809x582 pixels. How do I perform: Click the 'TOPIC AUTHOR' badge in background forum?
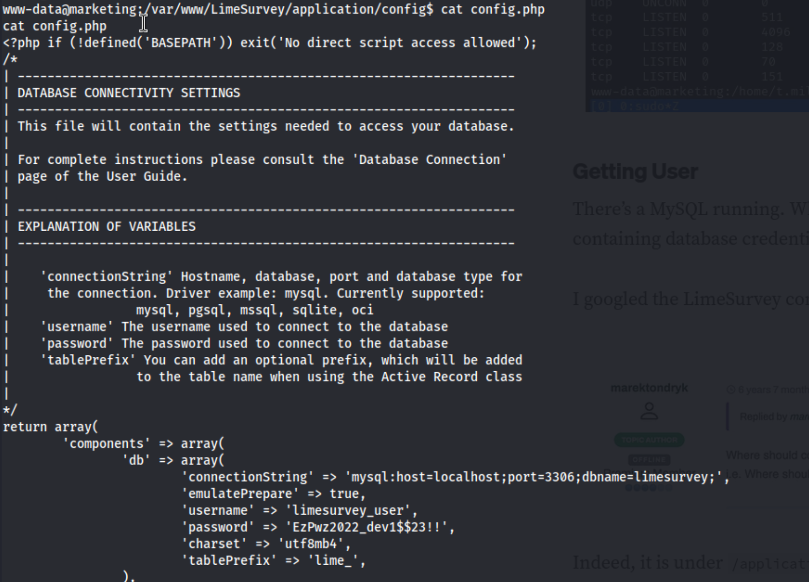(x=649, y=440)
